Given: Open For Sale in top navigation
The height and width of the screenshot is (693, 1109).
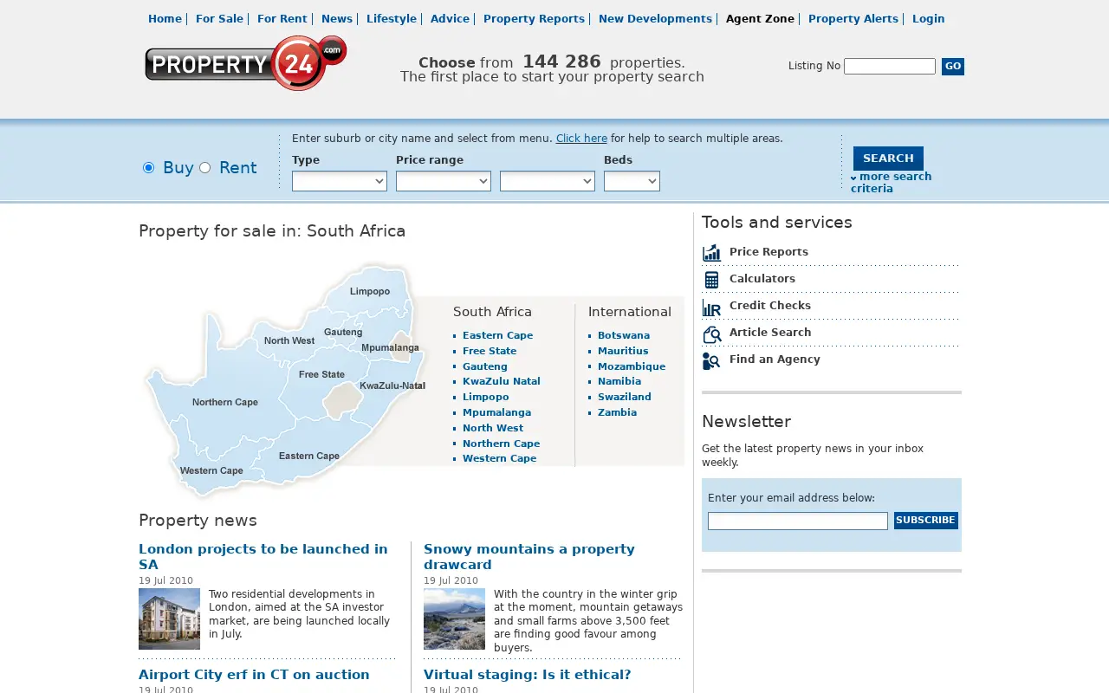Looking at the screenshot, I should point(219,18).
